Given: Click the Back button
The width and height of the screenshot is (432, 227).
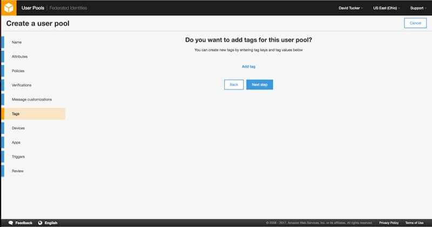Looking at the screenshot, I should click(x=234, y=84).
